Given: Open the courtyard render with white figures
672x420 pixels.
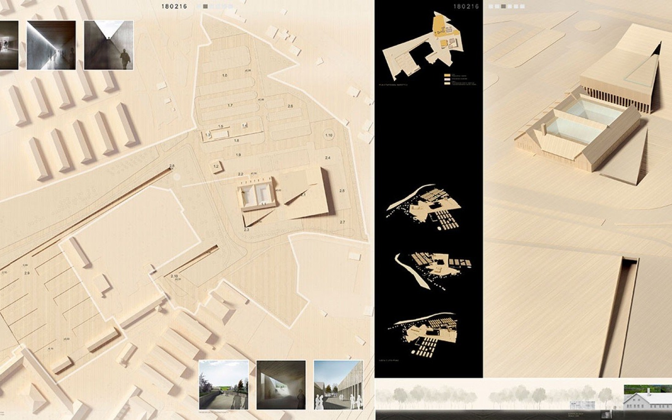Looking at the screenshot, I should [338, 385].
